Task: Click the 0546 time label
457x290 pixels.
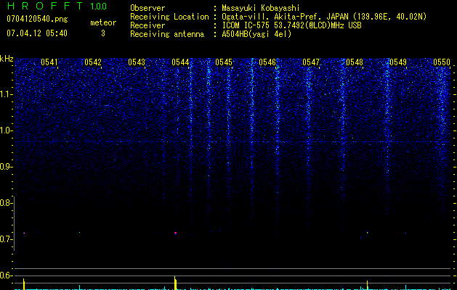Action: tap(267, 62)
